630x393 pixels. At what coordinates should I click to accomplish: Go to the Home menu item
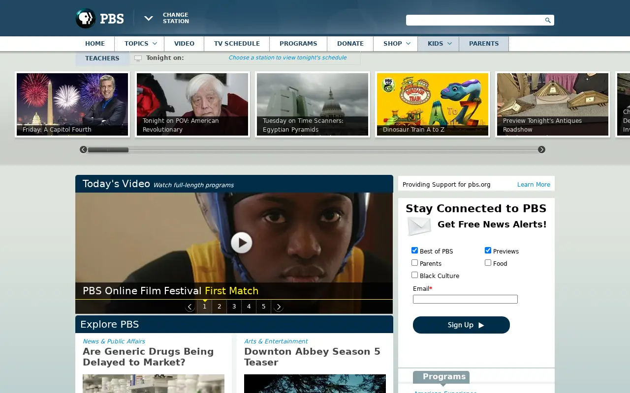95,44
